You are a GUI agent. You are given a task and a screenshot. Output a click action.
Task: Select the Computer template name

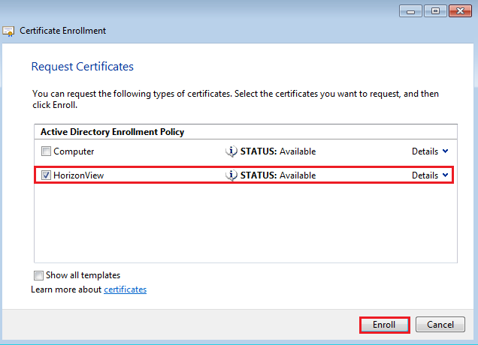(x=74, y=151)
